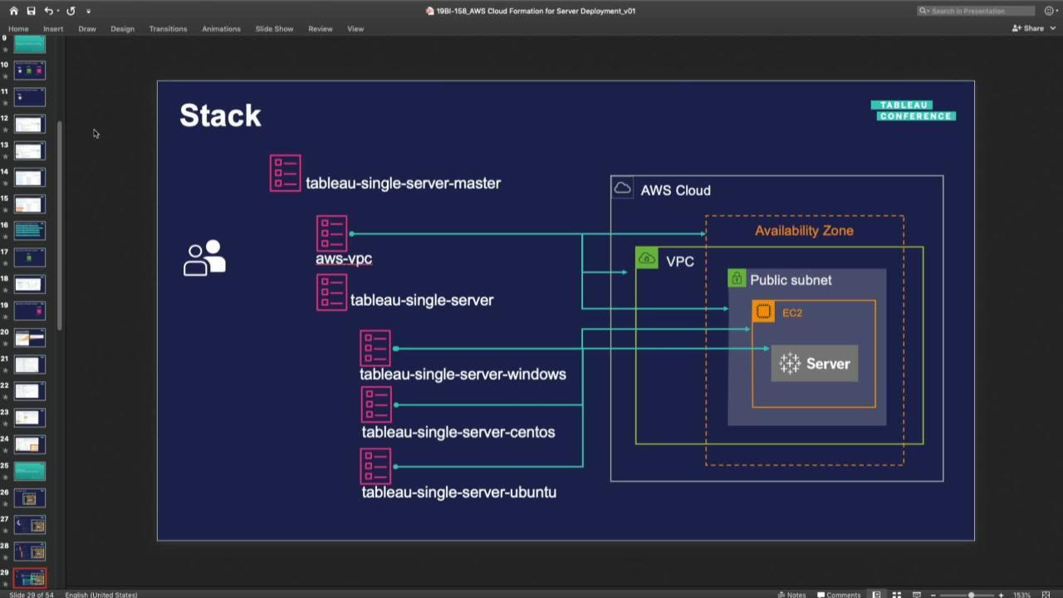The width and height of the screenshot is (1063, 598).
Task: Select current slide 29 thumbnail
Action: 30,577
